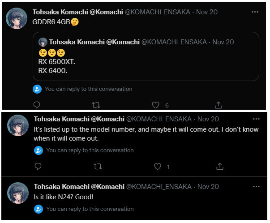Reply to the GDDR6 4GB tweet
This screenshot has width=270, height=223.
(x=37, y=105)
